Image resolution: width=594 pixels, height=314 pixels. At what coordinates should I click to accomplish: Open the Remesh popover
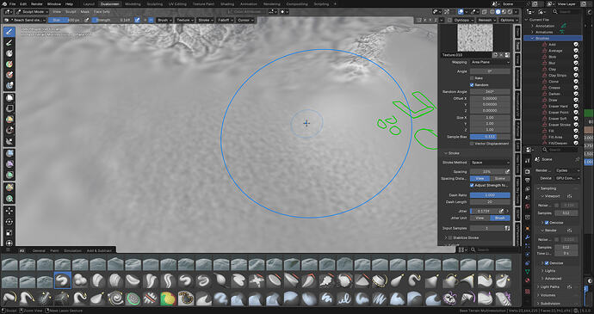click(x=486, y=20)
